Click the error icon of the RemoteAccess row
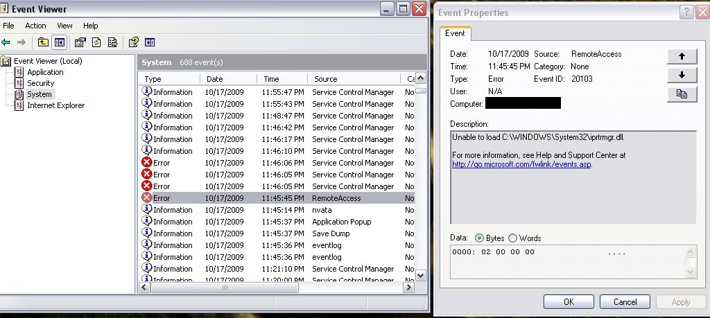Screen dimensions: 710x318 (x=147, y=197)
